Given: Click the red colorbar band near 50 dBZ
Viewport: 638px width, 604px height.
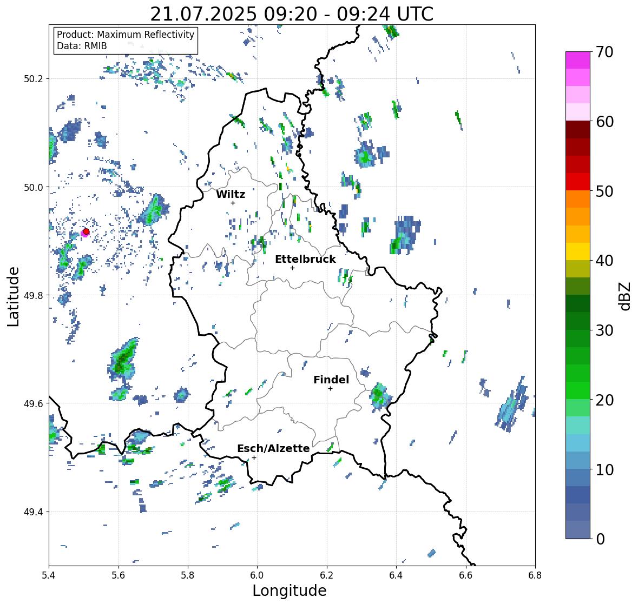Looking at the screenshot, I should pos(578,182).
